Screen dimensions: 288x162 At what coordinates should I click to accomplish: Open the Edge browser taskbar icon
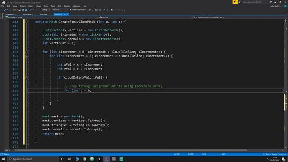pos(77,159)
